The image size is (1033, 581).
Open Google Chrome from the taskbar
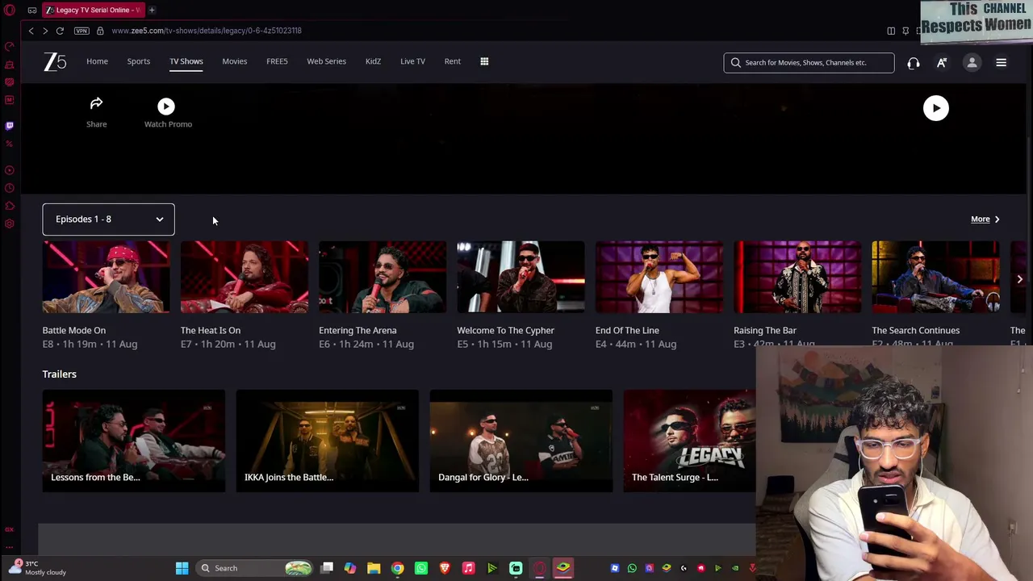tap(397, 568)
